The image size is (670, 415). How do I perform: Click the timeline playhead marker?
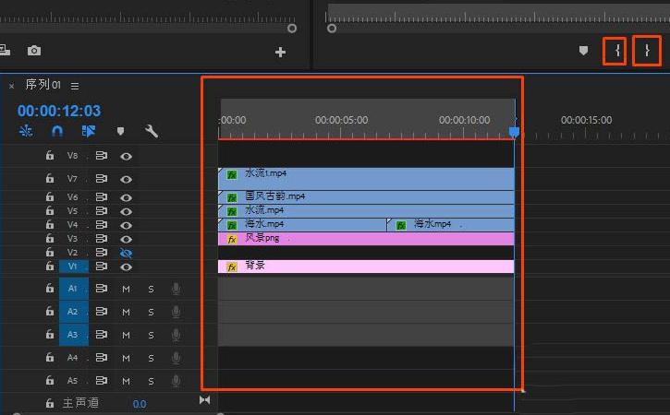coord(514,132)
